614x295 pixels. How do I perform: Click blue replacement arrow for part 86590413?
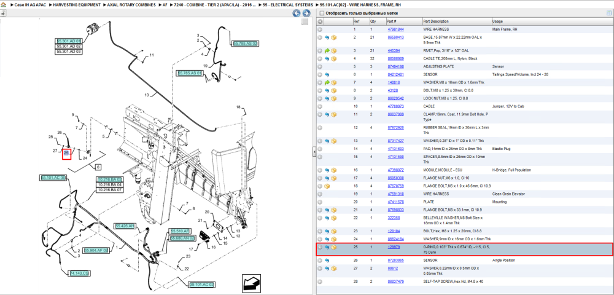pos(327,37)
